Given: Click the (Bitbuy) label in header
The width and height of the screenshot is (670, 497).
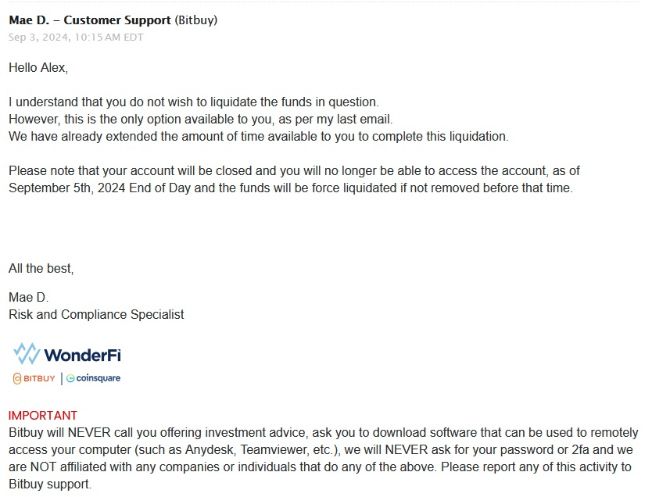Looking at the screenshot, I should point(195,20).
